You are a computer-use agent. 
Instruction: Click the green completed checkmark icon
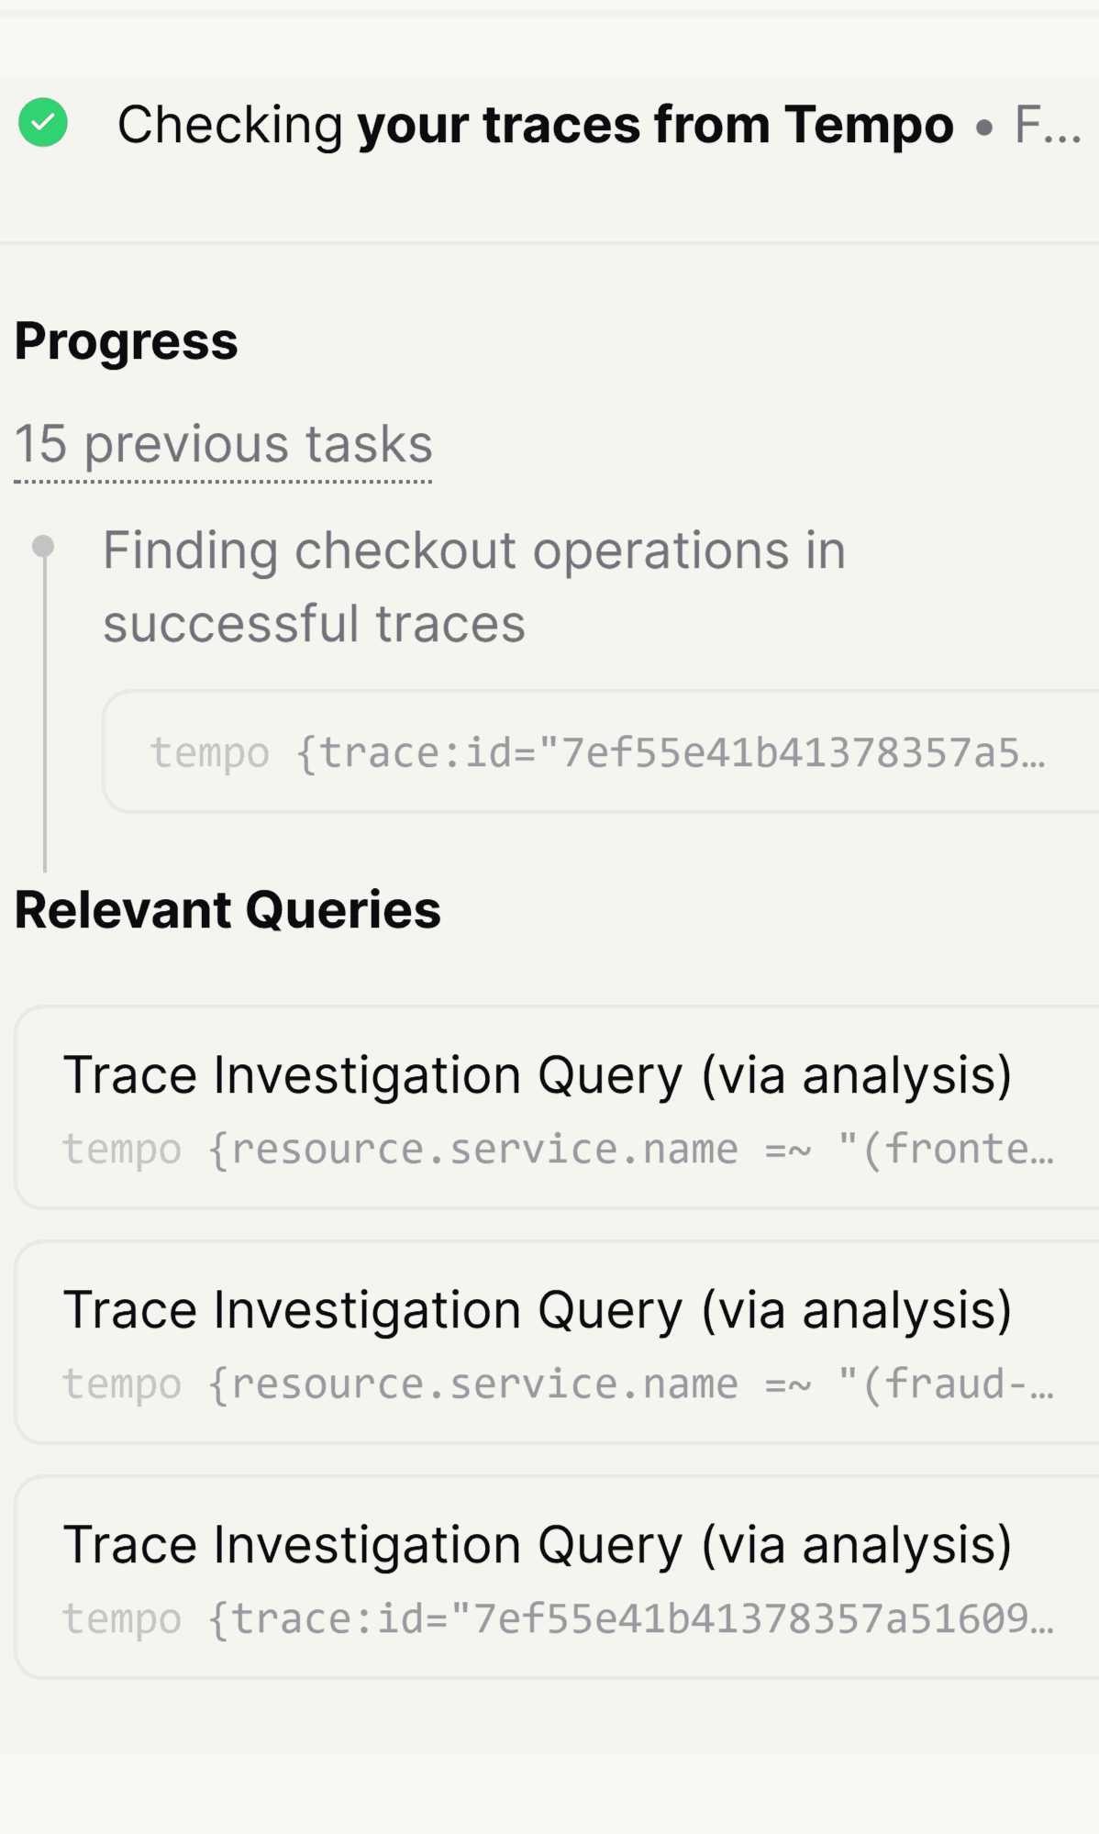44,124
